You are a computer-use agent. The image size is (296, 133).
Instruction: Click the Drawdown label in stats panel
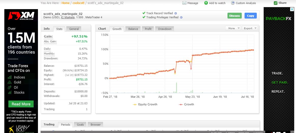(x=51, y=59)
